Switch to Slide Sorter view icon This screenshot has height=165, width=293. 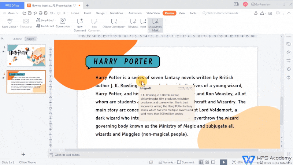(207, 162)
